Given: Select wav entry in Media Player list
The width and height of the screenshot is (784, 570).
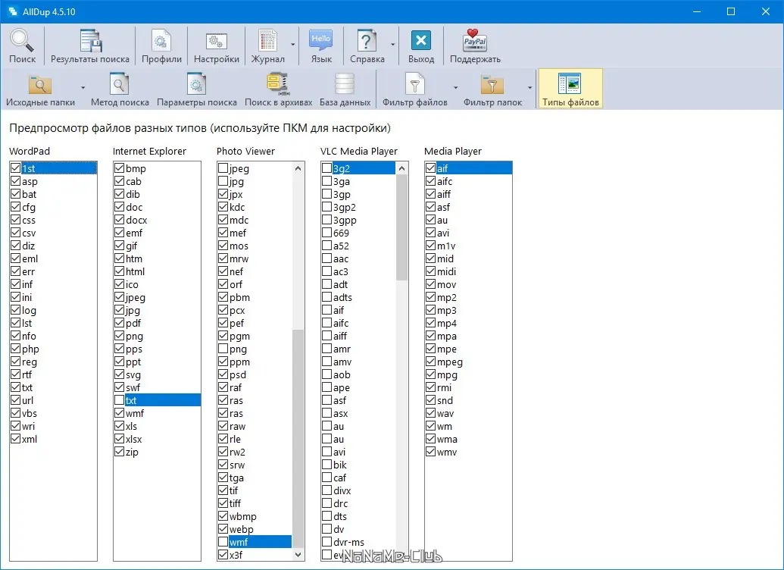Looking at the screenshot, I should pyautogui.click(x=445, y=413).
